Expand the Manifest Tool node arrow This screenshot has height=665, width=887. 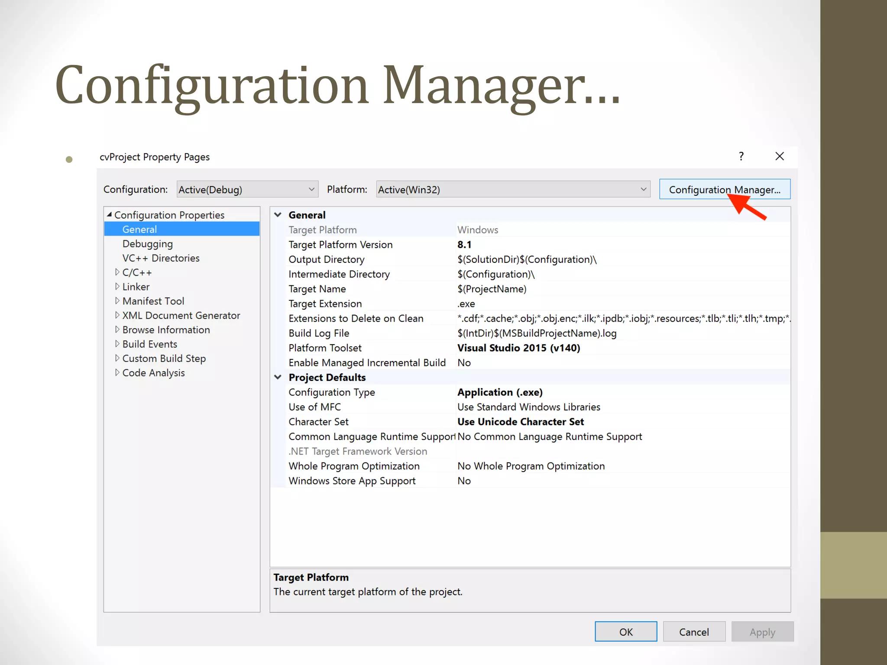coord(117,301)
